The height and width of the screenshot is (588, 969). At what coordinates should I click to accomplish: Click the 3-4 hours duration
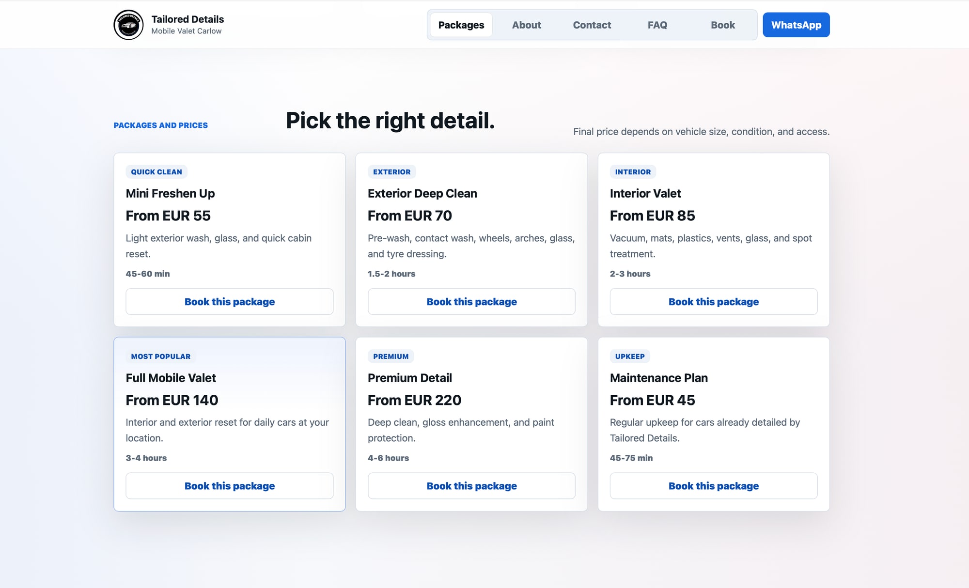pos(146,458)
